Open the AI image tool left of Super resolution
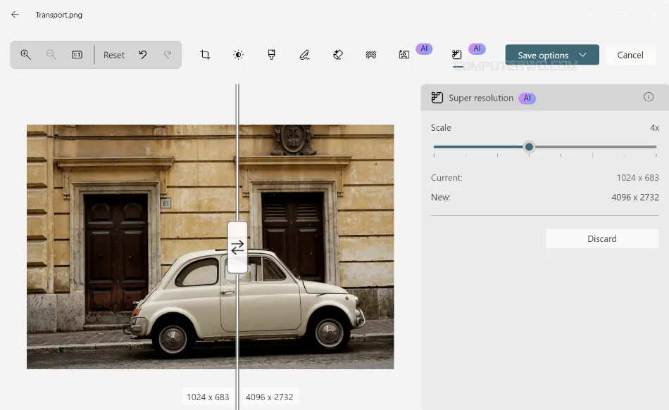 pos(404,55)
